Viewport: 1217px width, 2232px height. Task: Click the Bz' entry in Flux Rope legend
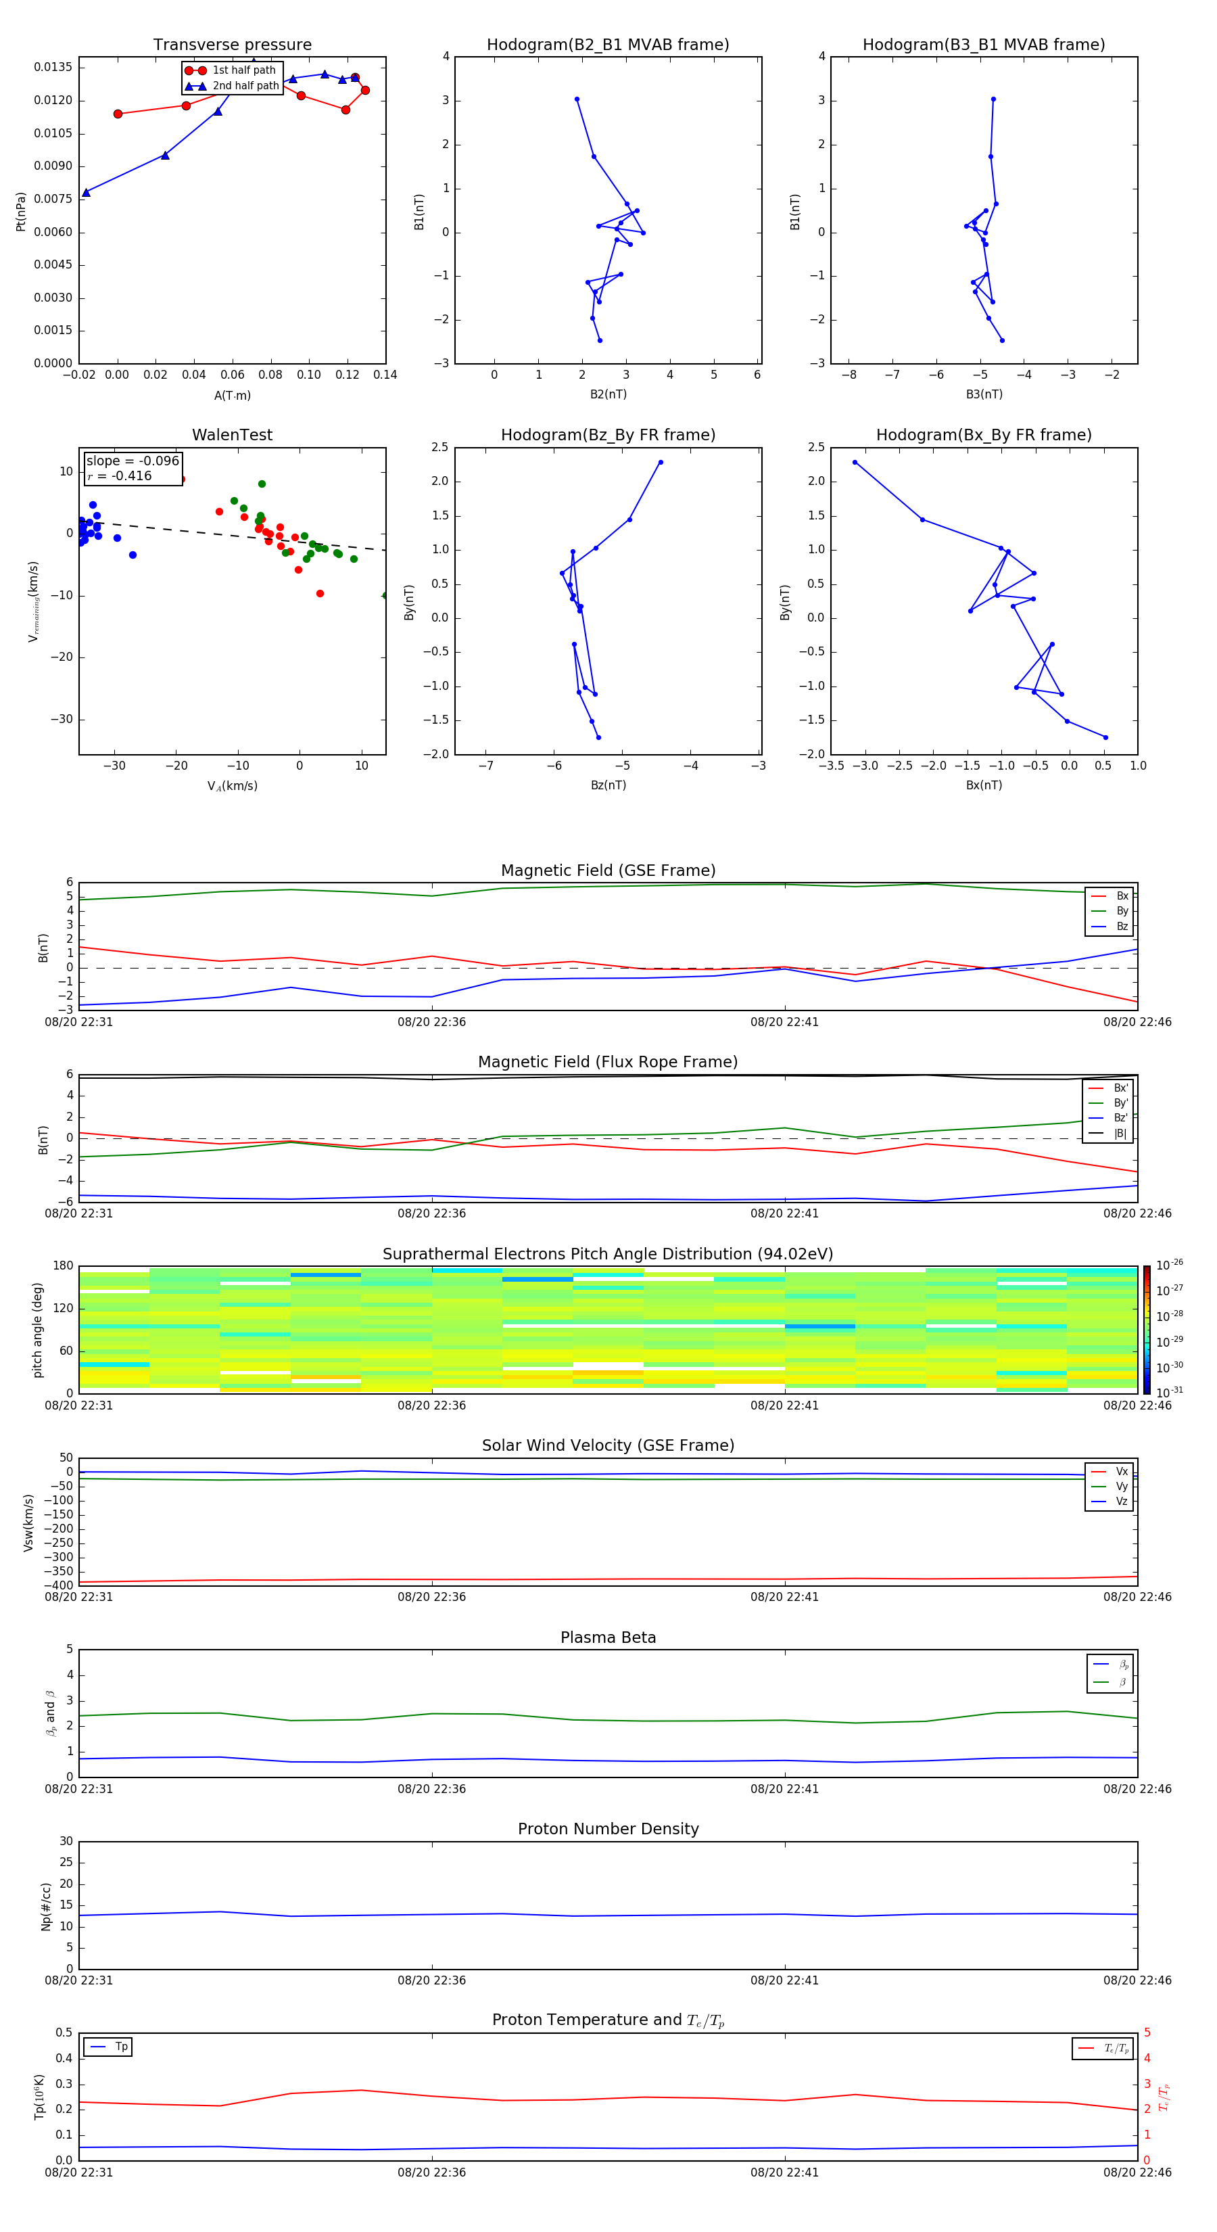[x=1109, y=1118]
